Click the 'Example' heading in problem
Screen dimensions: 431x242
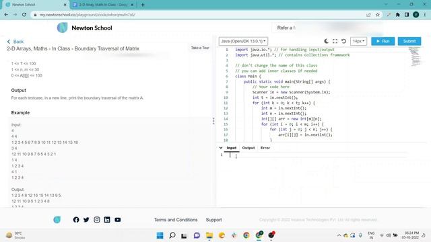pos(20,113)
